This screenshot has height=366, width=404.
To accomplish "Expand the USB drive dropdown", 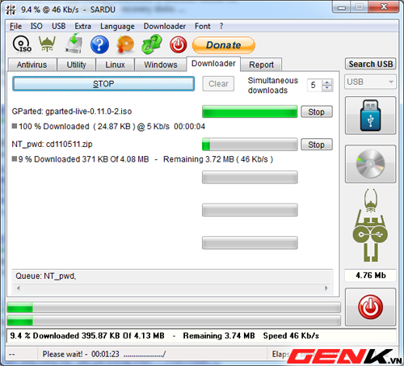I will (391, 82).
